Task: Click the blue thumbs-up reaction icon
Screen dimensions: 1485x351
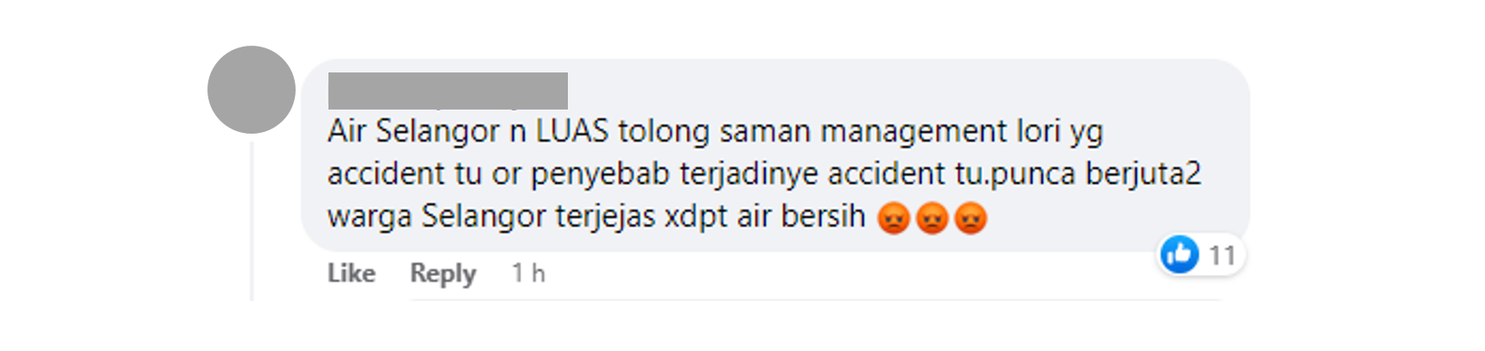Action: 1179,254
